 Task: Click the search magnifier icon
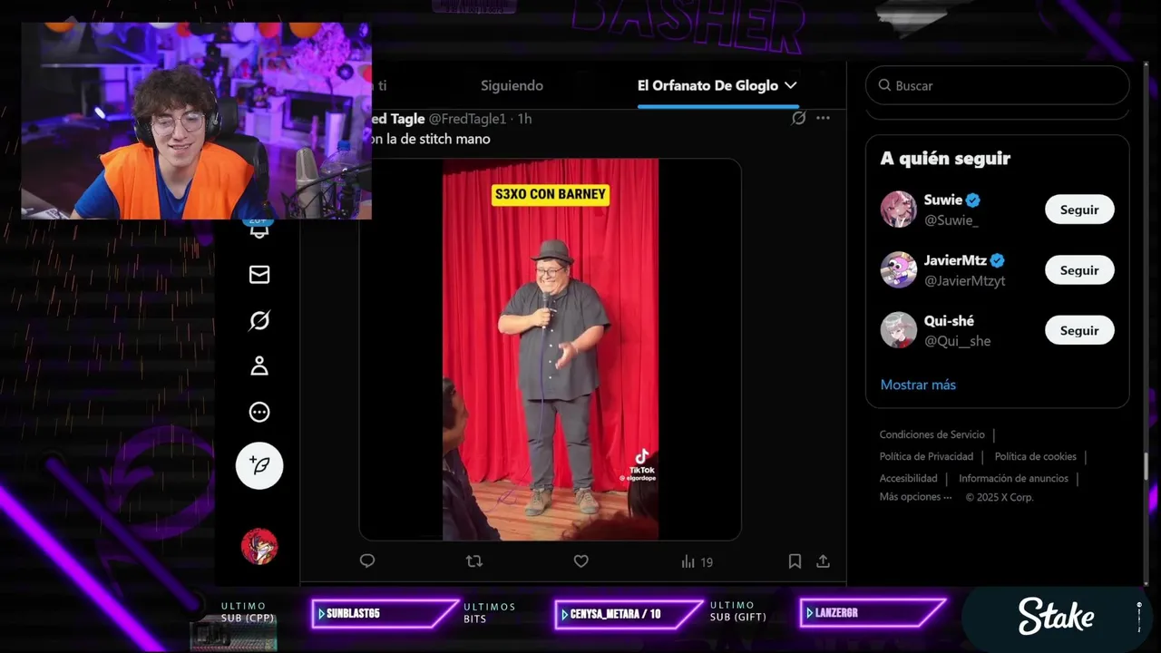[x=884, y=85]
